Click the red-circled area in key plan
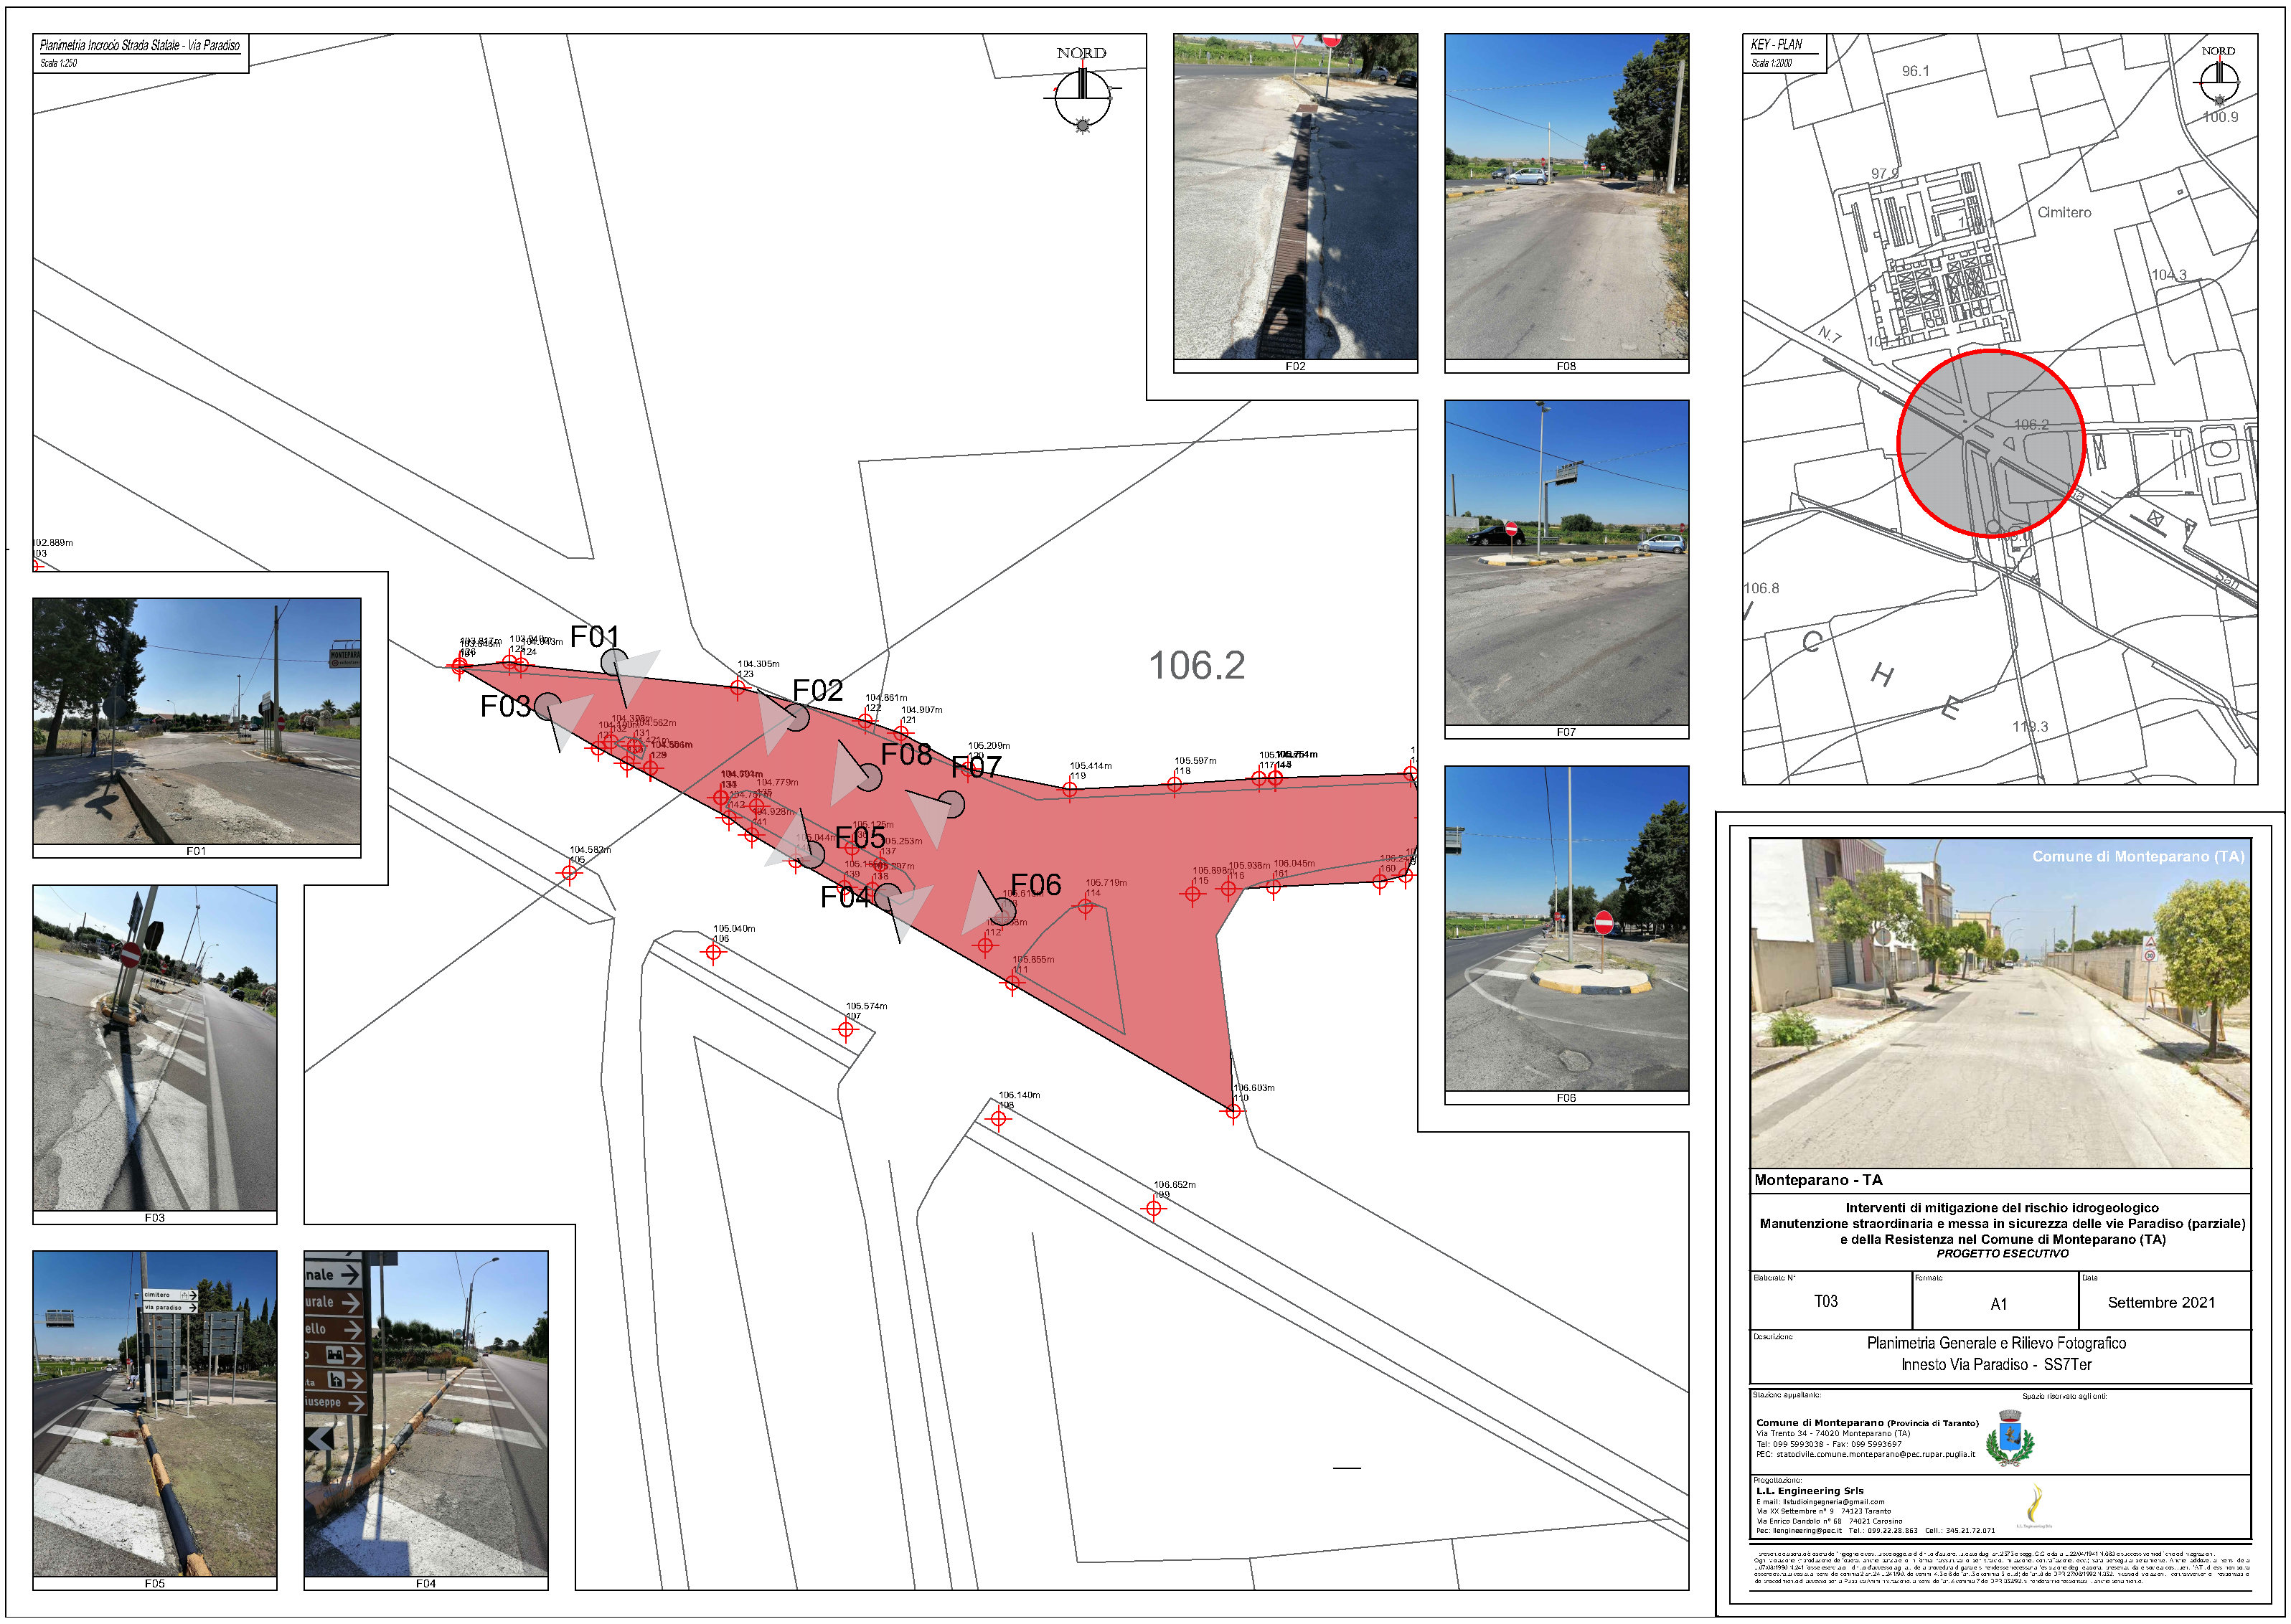This screenshot has width=2291, height=1624. [x=1990, y=443]
